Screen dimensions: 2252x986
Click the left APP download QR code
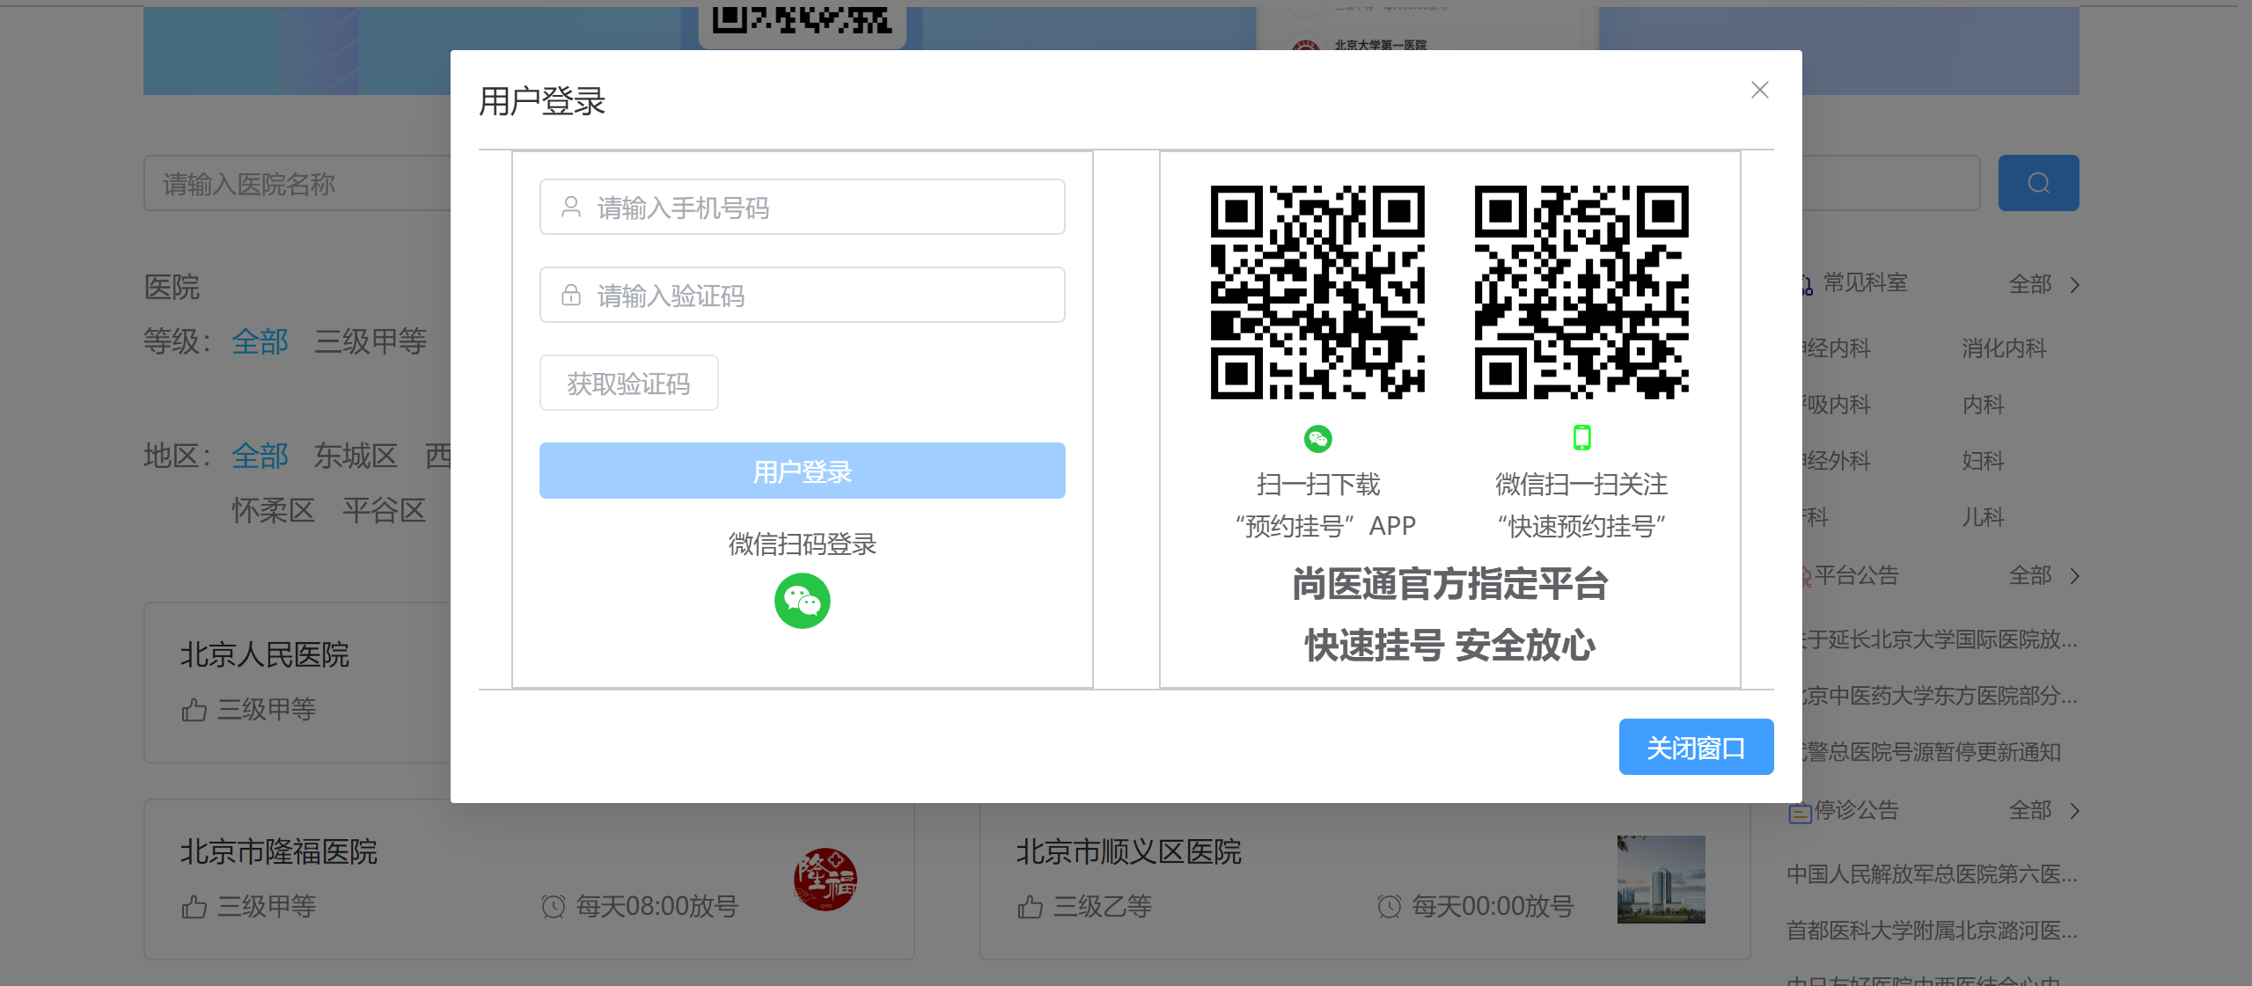pos(1317,292)
